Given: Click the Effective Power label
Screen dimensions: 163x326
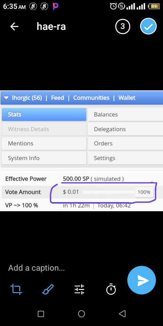Looking at the screenshot, I should (26, 179).
